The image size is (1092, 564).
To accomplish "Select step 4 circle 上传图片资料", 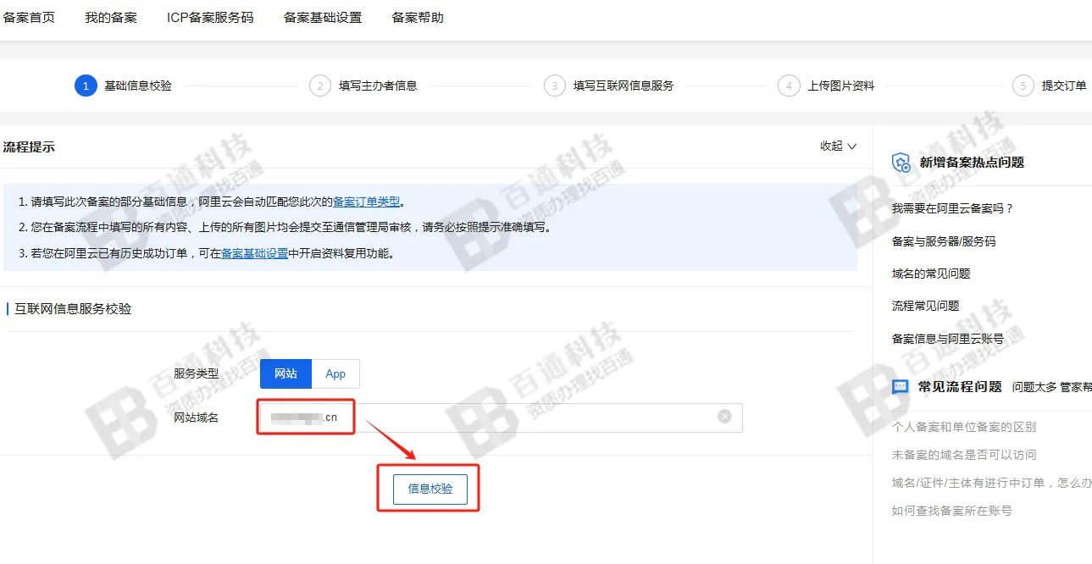I will (x=789, y=86).
